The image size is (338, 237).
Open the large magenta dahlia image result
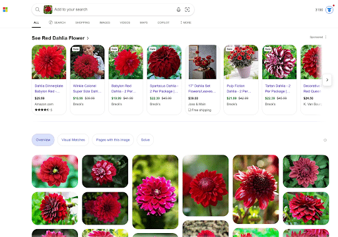tap(155, 192)
